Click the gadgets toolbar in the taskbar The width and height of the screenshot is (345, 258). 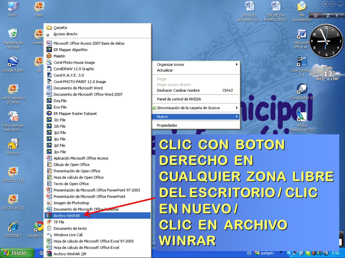(265, 253)
